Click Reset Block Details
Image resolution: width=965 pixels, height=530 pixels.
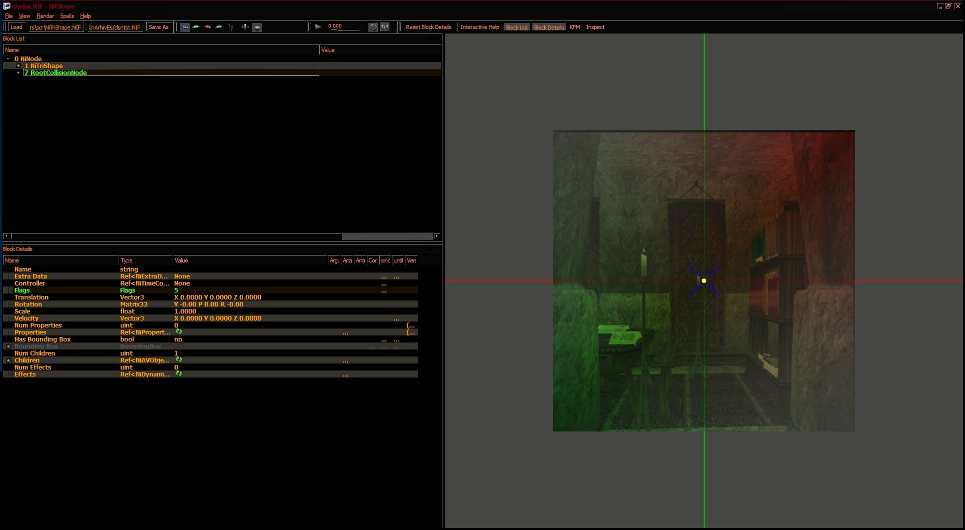428,27
